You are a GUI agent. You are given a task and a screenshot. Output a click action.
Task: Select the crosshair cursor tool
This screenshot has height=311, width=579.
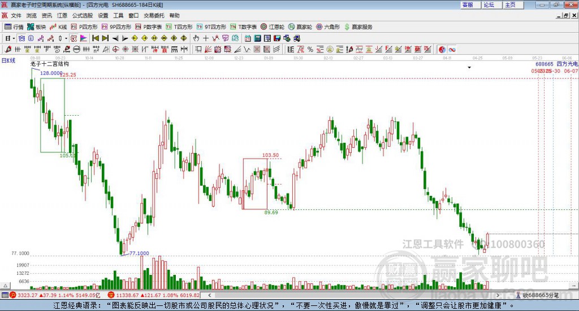206,38
